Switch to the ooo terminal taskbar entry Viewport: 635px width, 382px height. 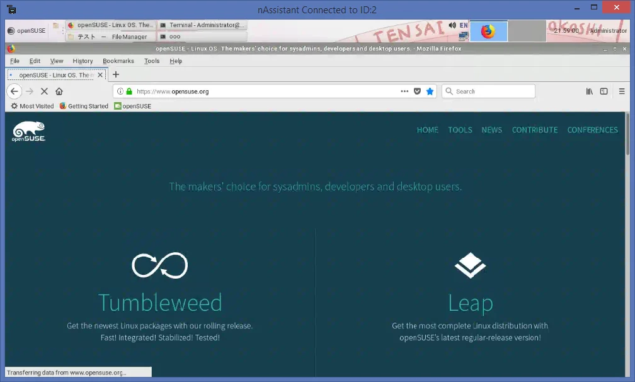(202, 37)
